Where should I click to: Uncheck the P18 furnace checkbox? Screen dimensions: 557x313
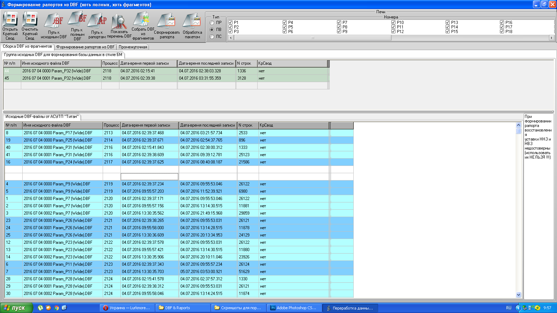click(502, 31)
